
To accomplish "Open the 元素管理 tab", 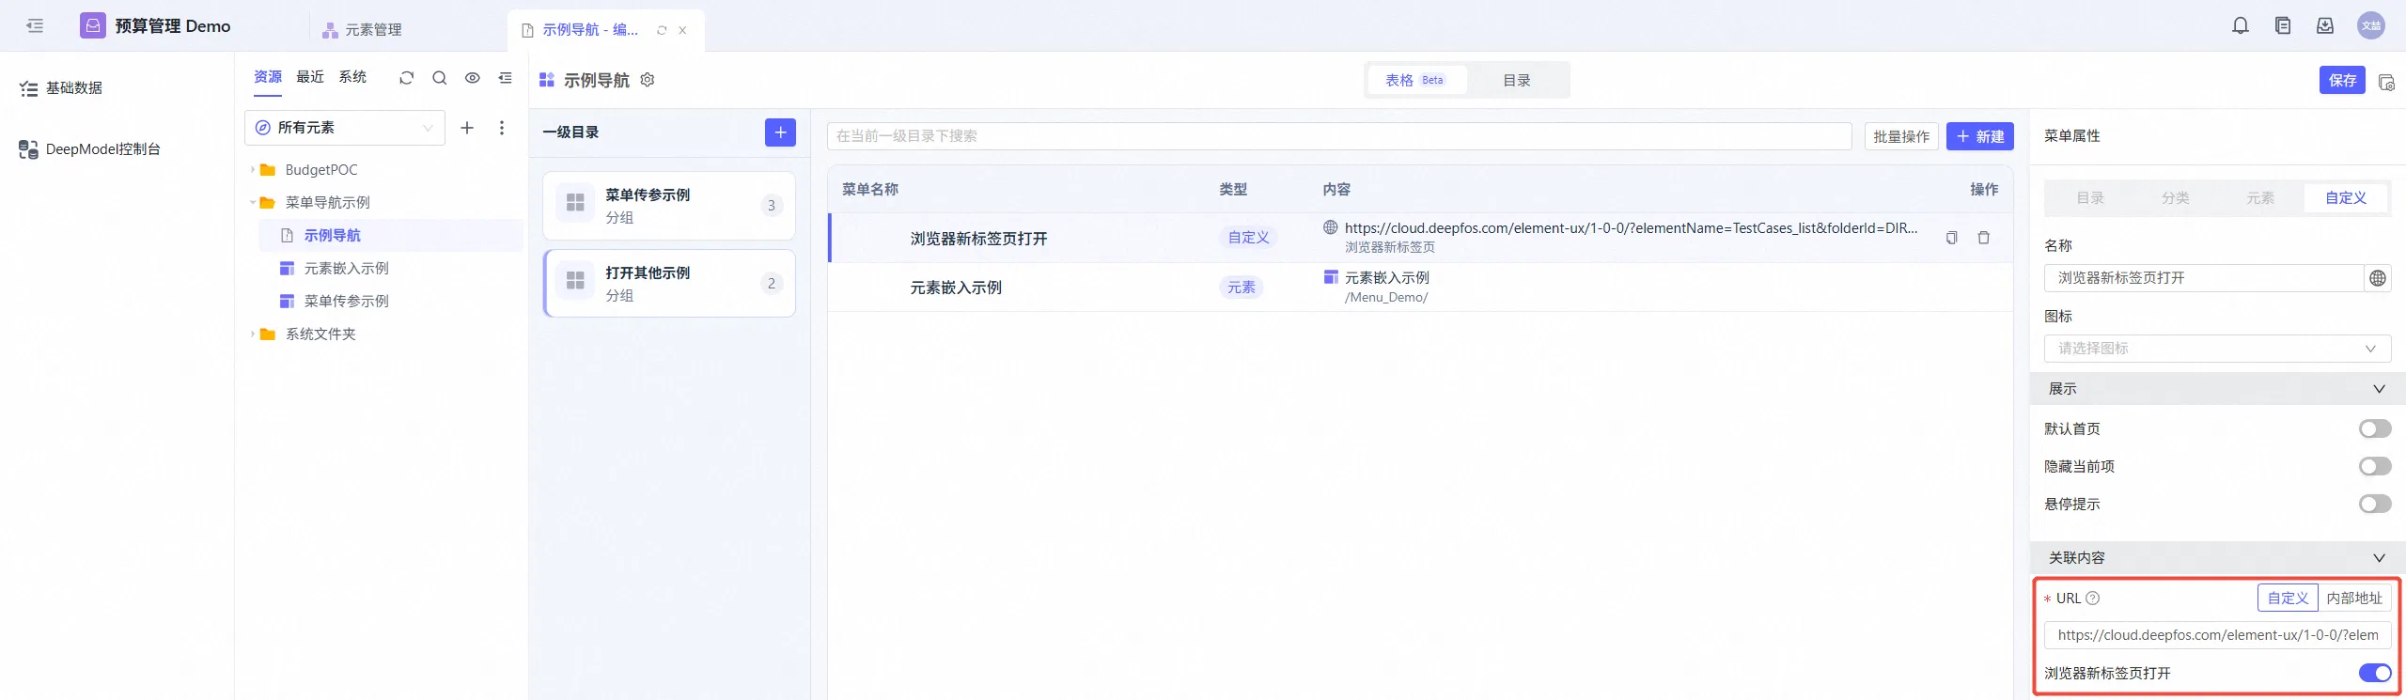I will [363, 30].
